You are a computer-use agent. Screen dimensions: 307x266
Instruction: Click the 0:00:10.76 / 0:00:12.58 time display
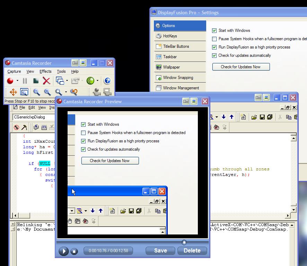click(108, 251)
